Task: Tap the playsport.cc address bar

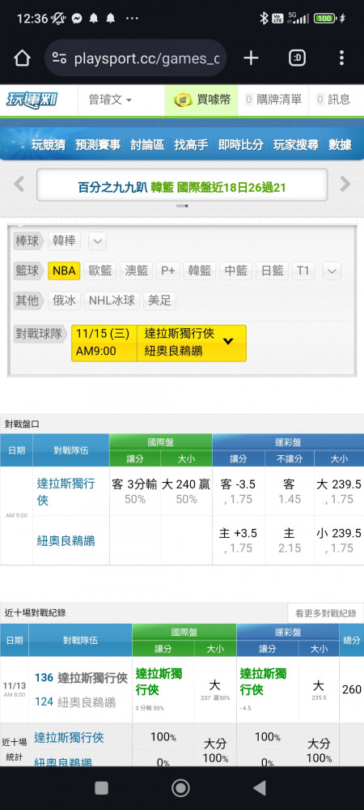Action: [x=136, y=58]
